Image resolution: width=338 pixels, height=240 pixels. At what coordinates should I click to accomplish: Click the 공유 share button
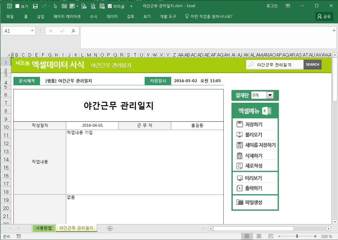(x=324, y=16)
